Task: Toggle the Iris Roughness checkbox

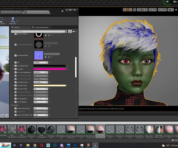Action: (x=15, y=99)
